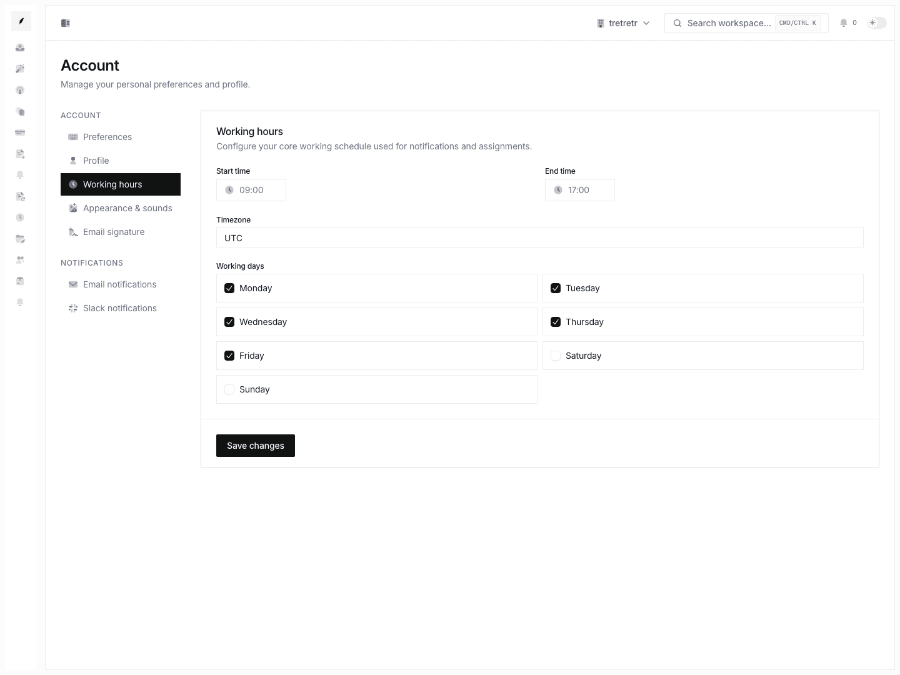This screenshot has width=900, height=675.
Task: Uncheck the Wednesday checkbox
Action: click(229, 322)
